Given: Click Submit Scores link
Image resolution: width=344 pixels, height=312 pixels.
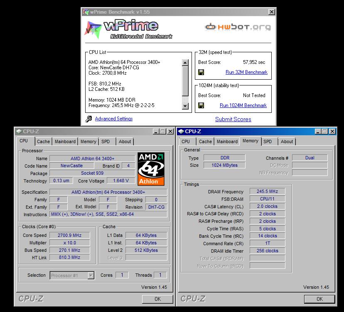Looking at the screenshot, I should [x=233, y=119].
